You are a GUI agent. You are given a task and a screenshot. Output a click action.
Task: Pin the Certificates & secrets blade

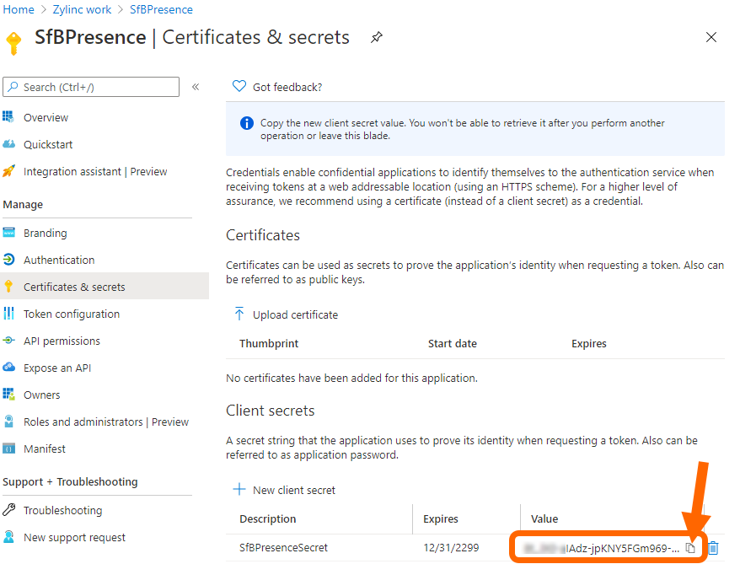(376, 37)
